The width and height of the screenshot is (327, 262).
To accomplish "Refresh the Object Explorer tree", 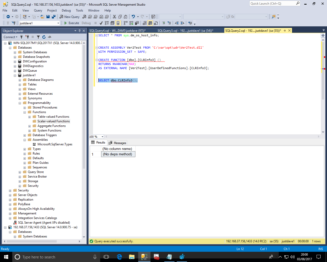I will pos(44,37).
